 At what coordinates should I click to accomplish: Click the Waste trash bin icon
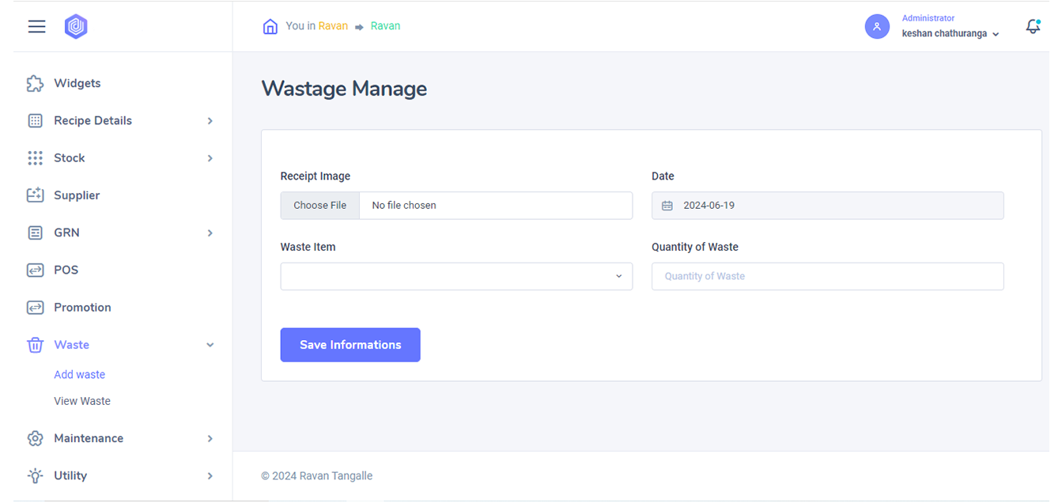pyautogui.click(x=35, y=345)
